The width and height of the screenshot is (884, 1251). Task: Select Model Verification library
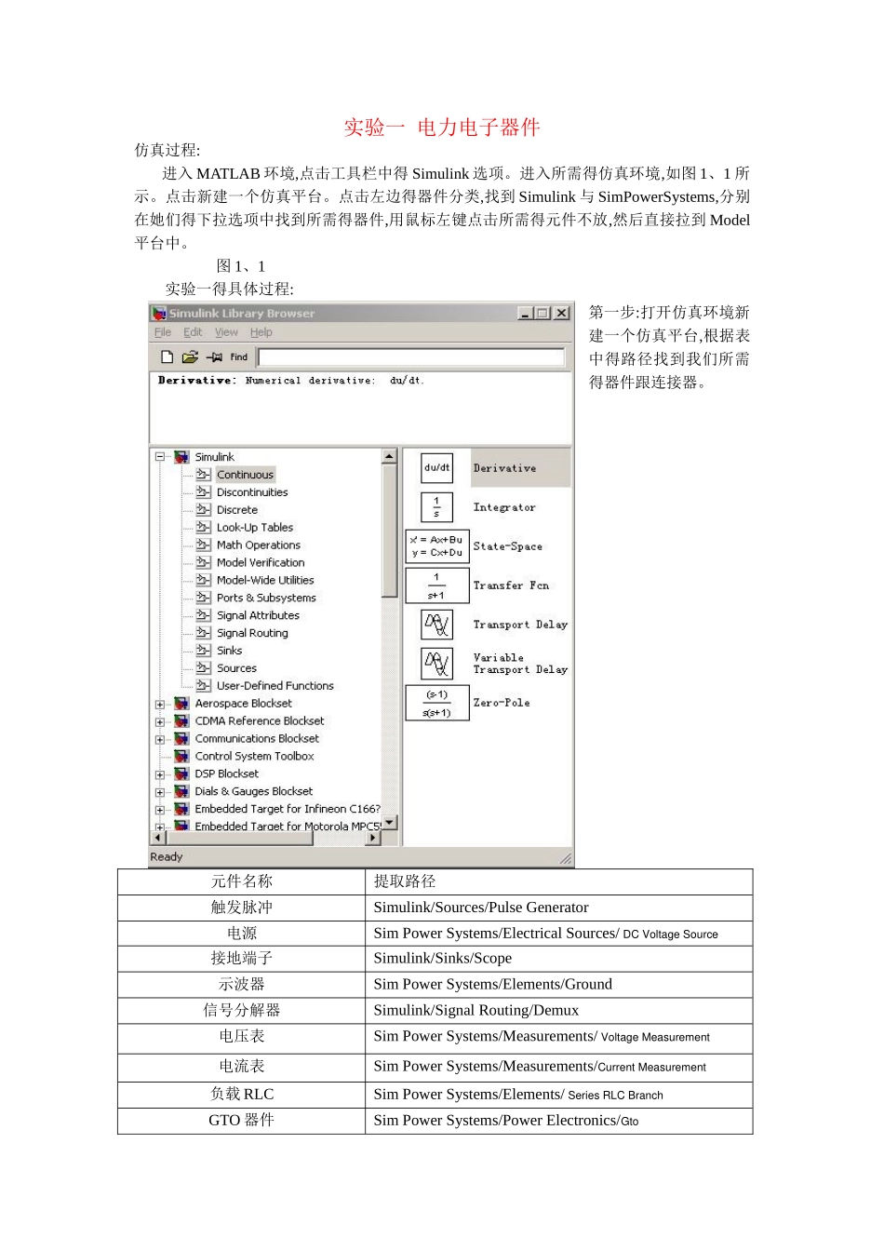tap(261, 563)
